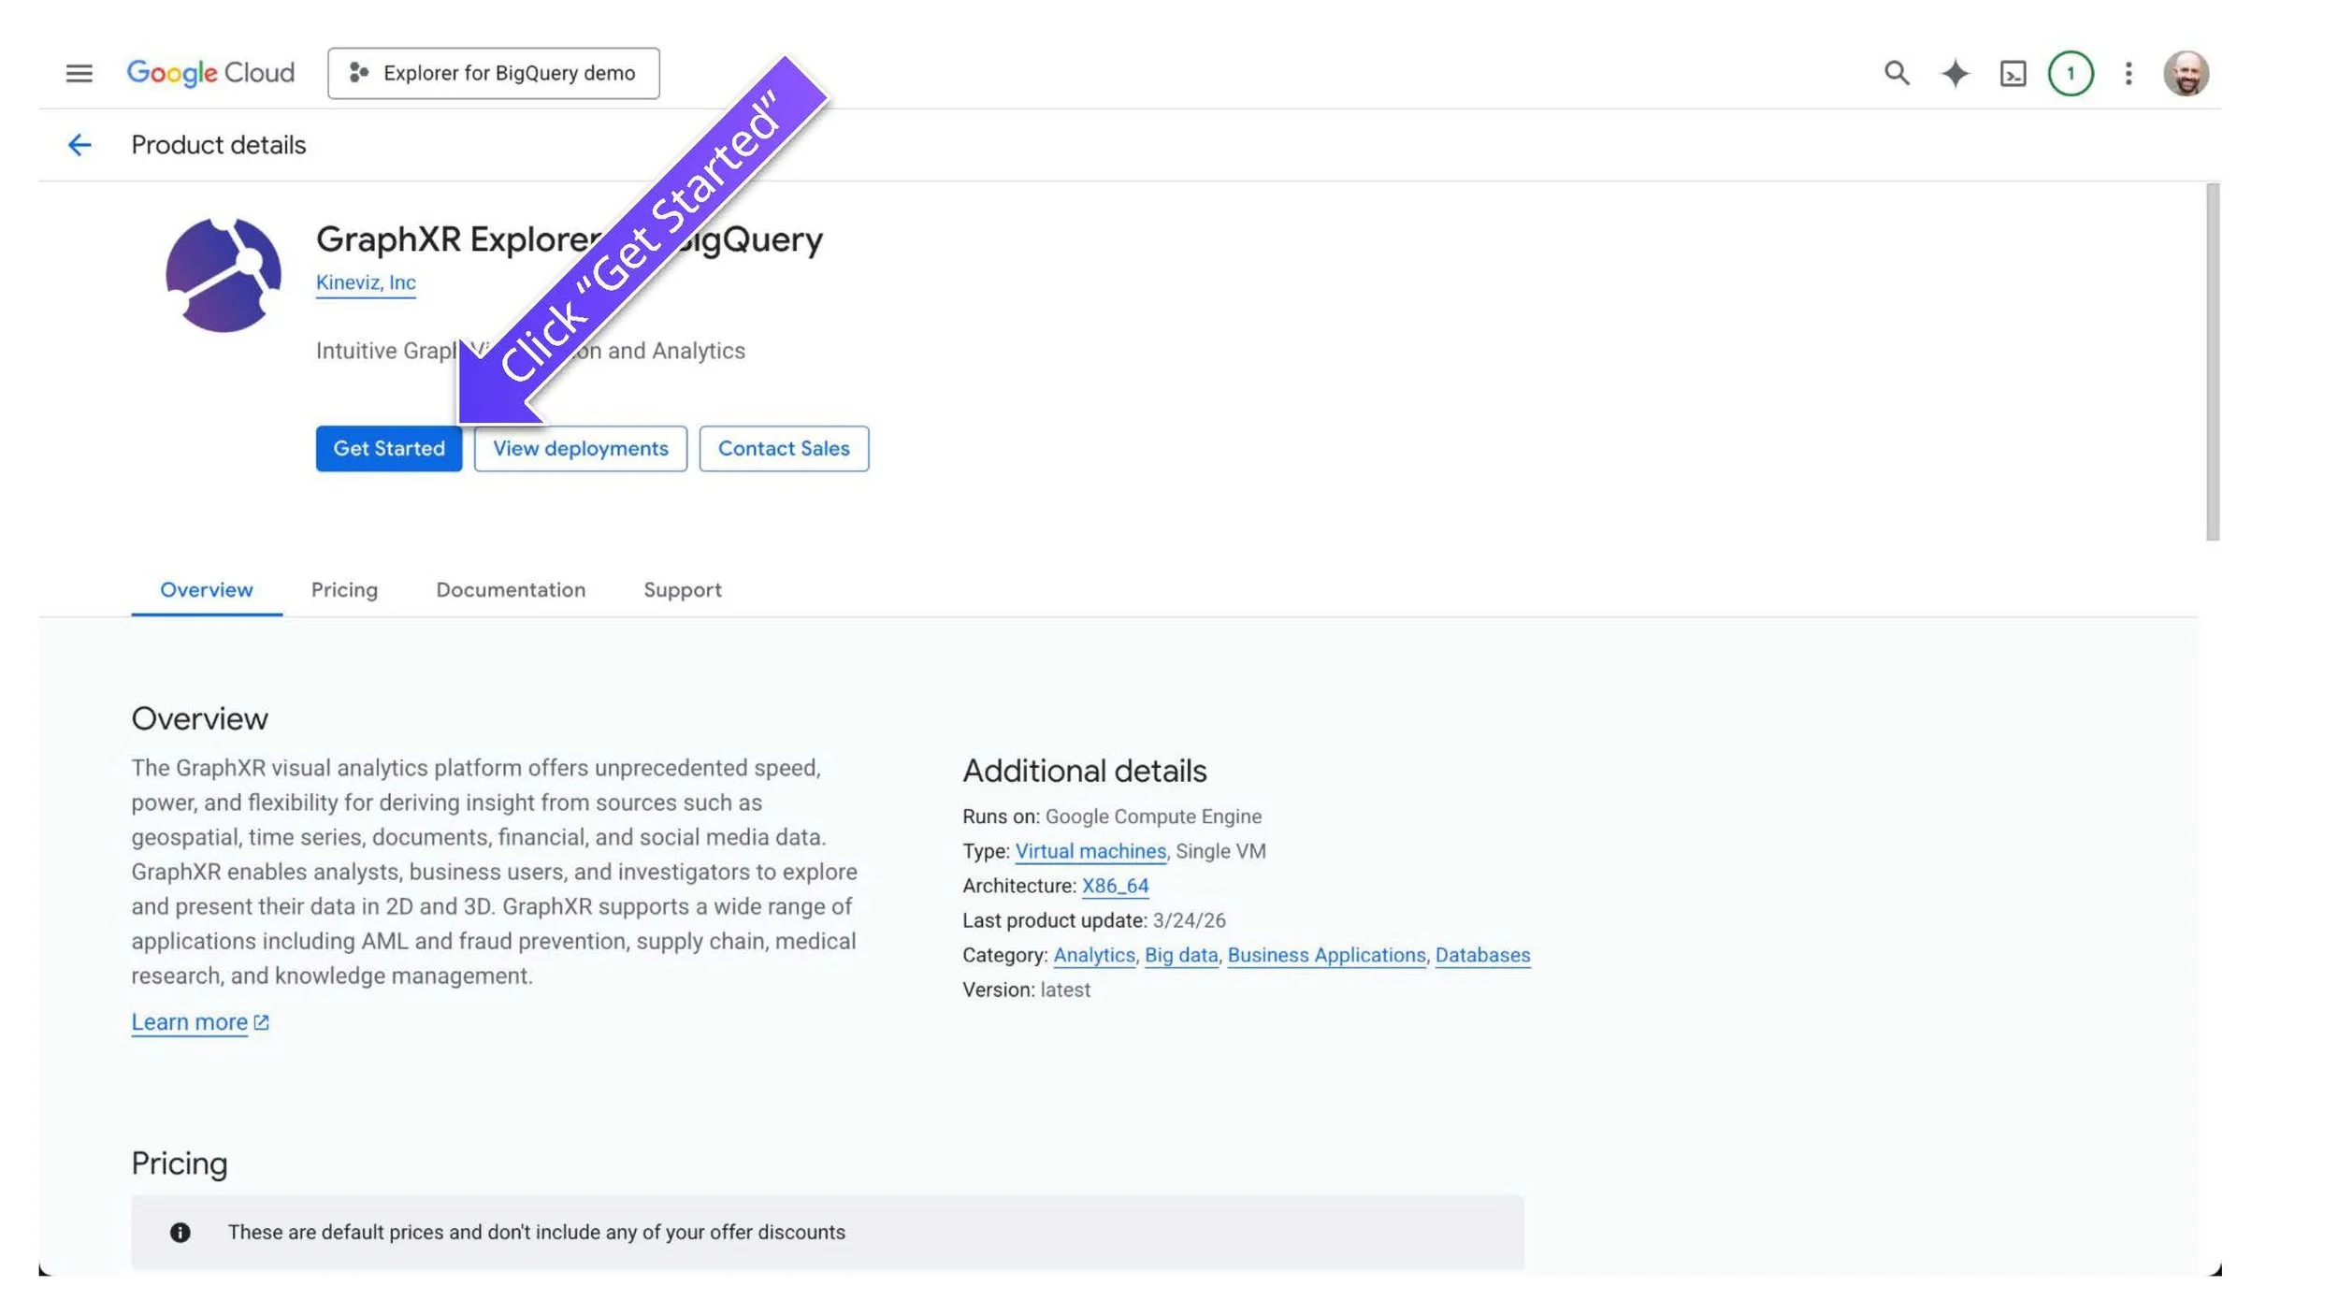The width and height of the screenshot is (2338, 1315).
Task: Switch to the Pricing tab
Action: click(x=344, y=590)
